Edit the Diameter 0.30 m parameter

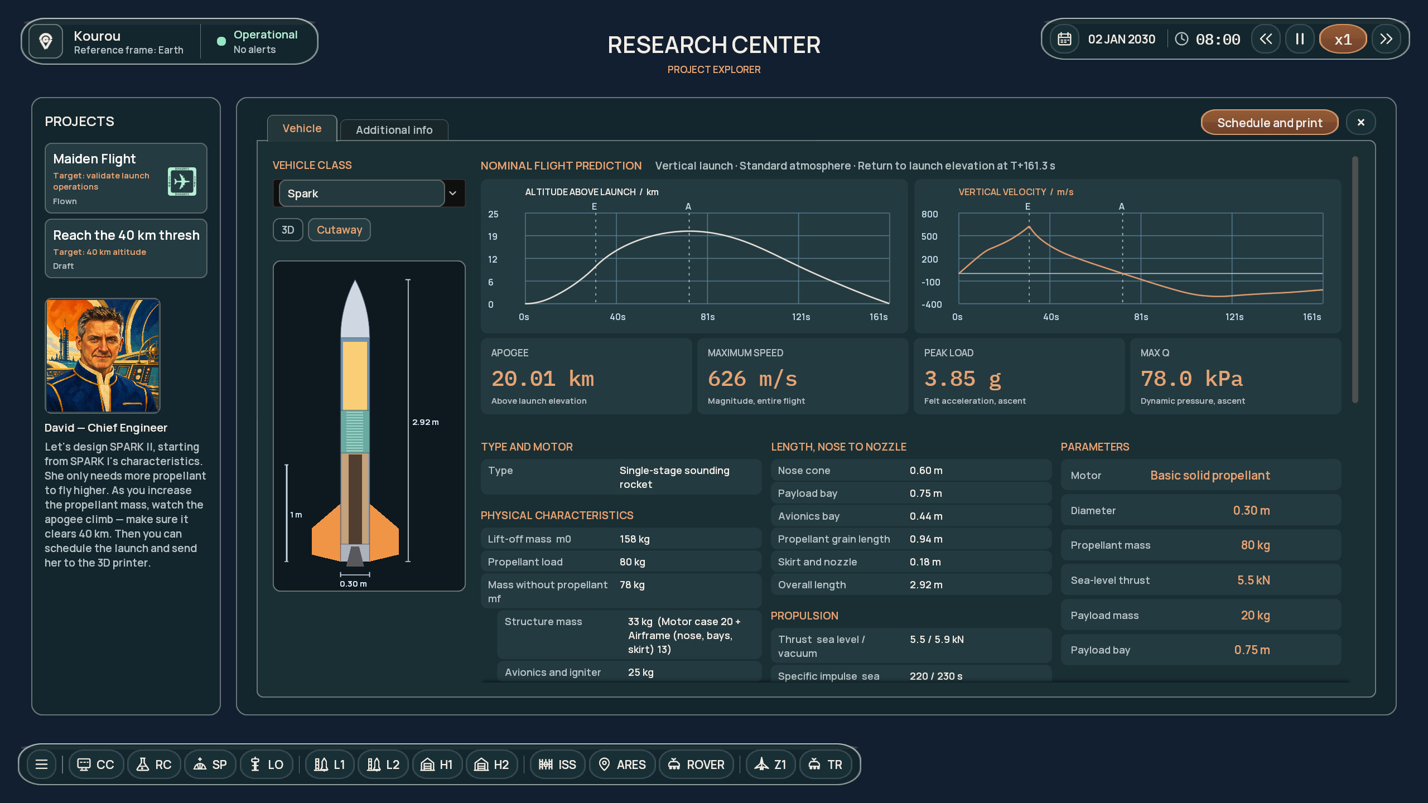pyautogui.click(x=1200, y=510)
